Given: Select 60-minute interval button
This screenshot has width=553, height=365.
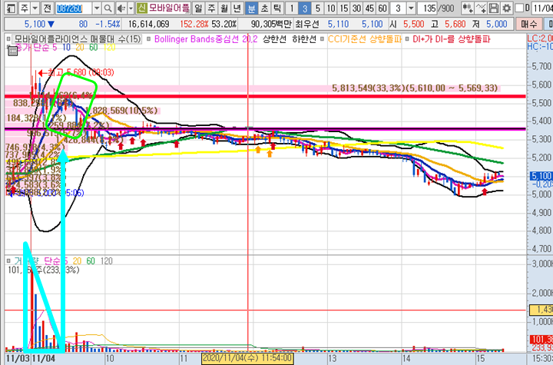Looking at the screenshot, I should pos(382,8).
